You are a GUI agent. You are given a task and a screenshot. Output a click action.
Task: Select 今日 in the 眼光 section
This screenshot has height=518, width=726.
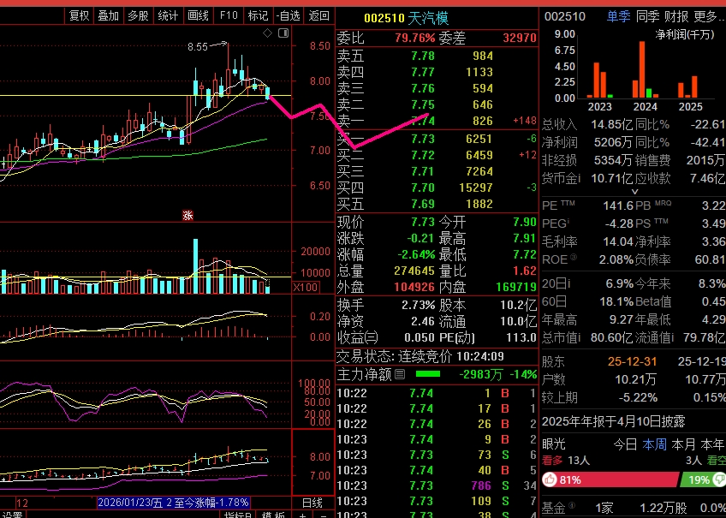[625, 444]
